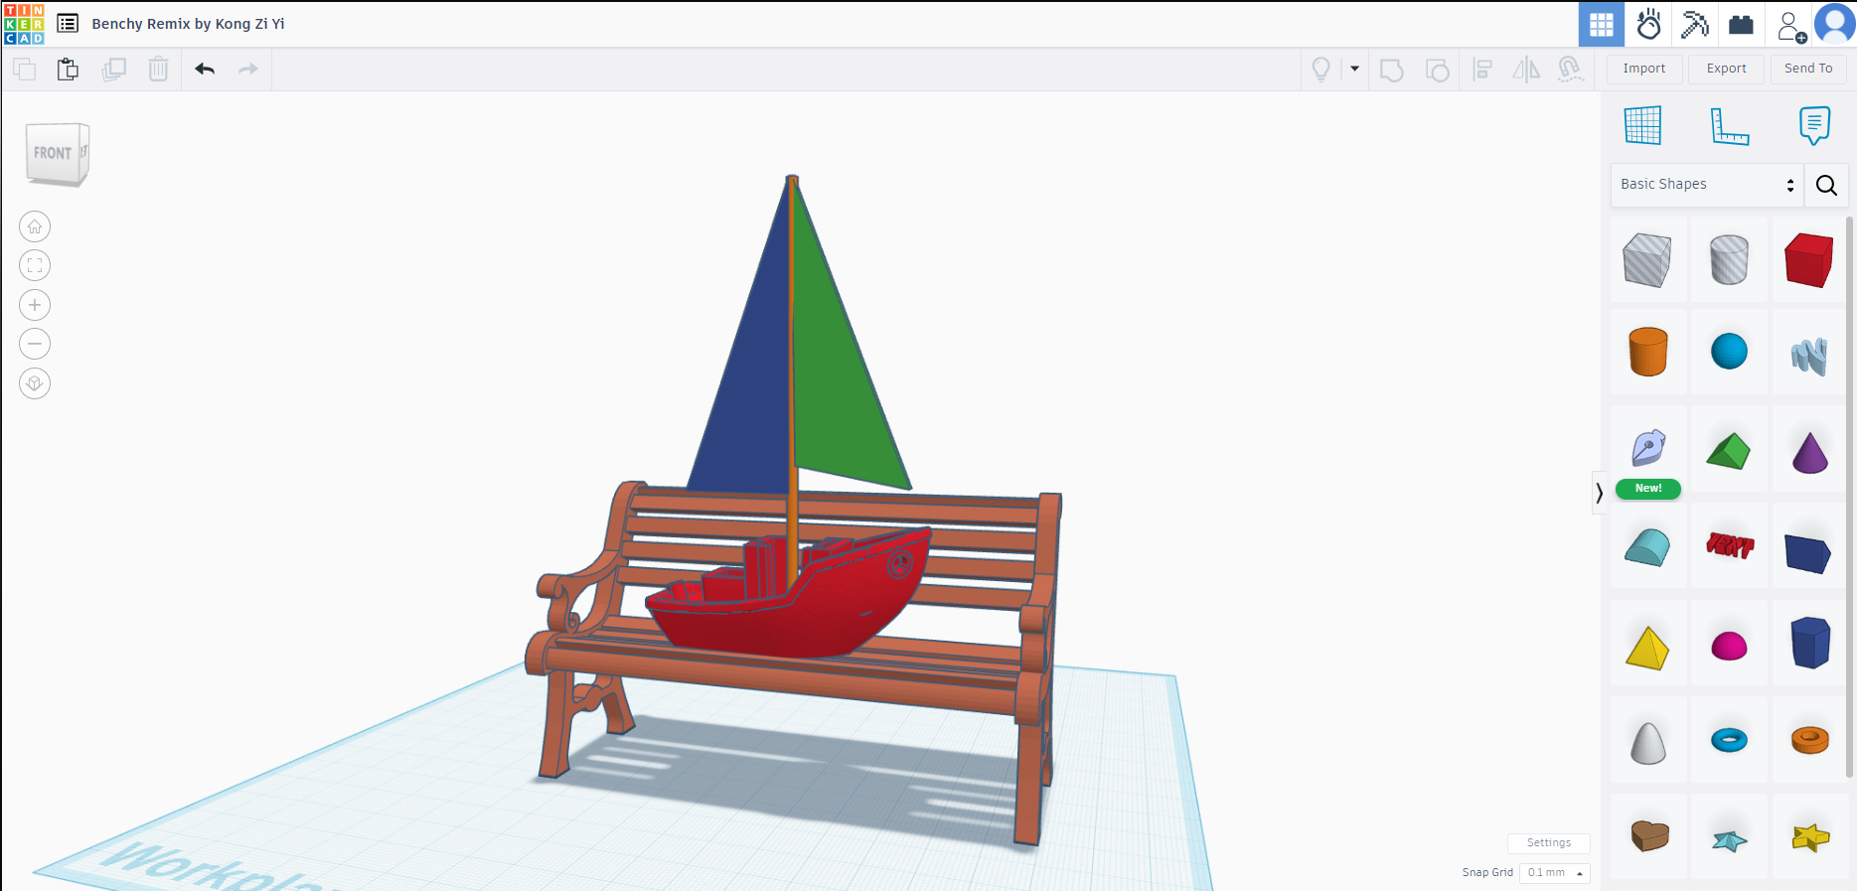Click the Duplicate and repeat icon
Viewport: 1857px width, 891px height.
[114, 70]
